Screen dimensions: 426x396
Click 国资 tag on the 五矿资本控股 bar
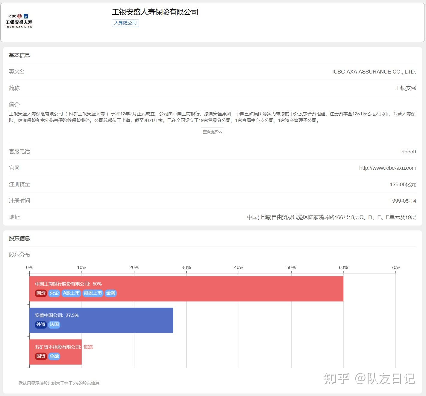tap(41, 356)
